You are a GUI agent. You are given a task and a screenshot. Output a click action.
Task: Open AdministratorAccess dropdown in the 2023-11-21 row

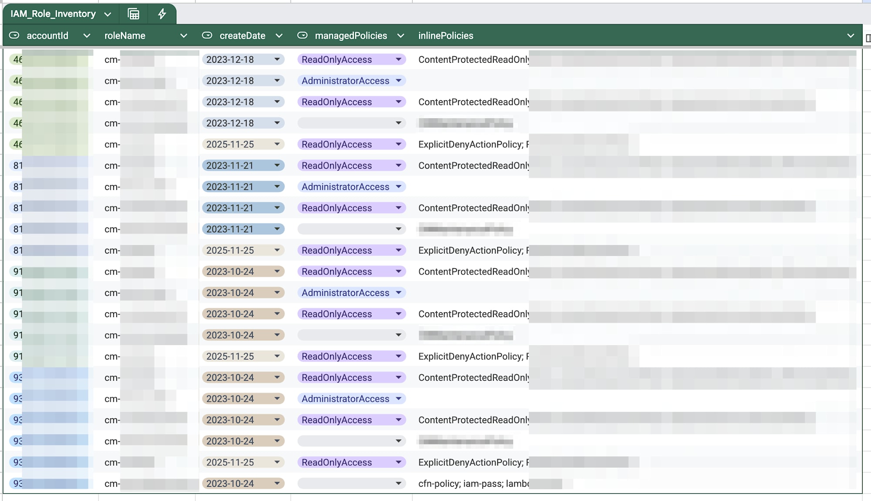click(x=398, y=187)
